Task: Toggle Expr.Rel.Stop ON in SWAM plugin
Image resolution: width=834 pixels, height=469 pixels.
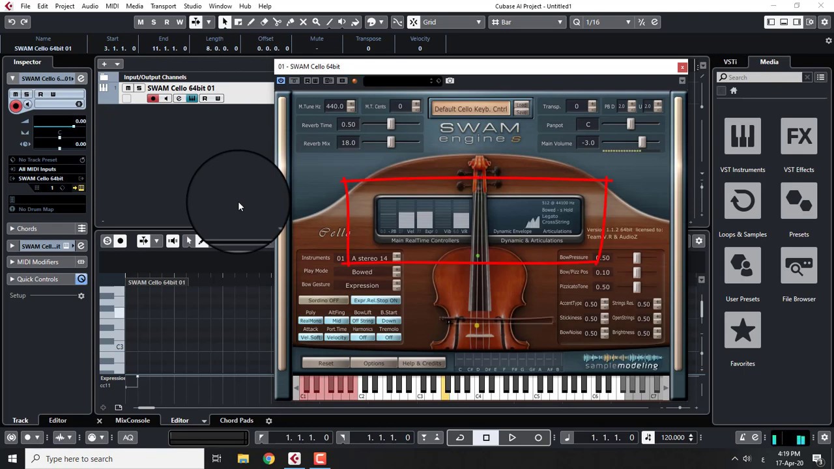Action: 376,300
